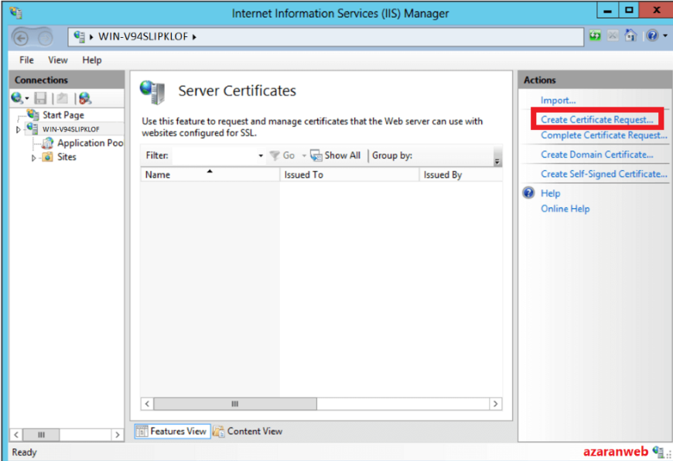
Task: Select Application Pools in Connections tree
Action: pos(90,143)
